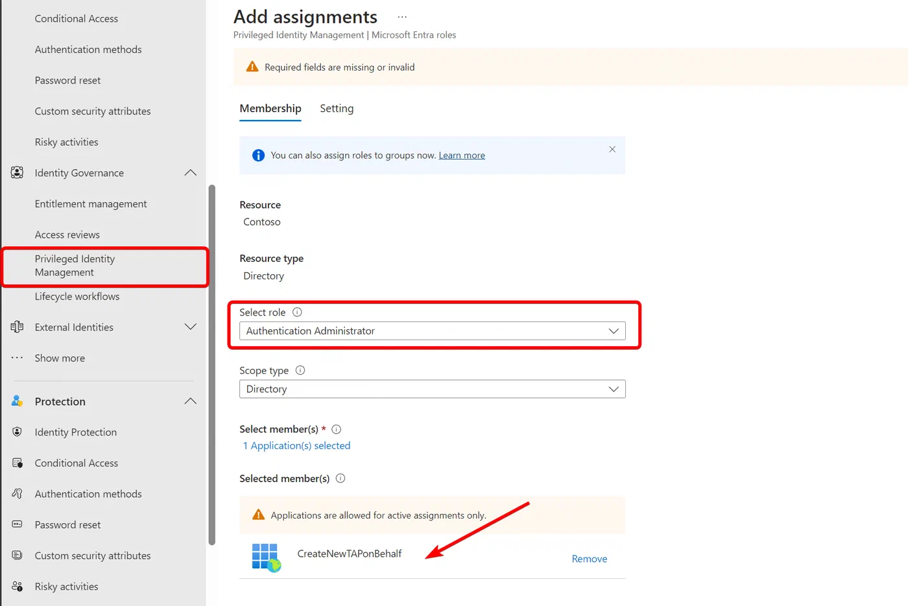Viewport: 908px width, 606px height.
Task: Click the CreateNewTAPonBehalf member name
Action: coord(350,554)
